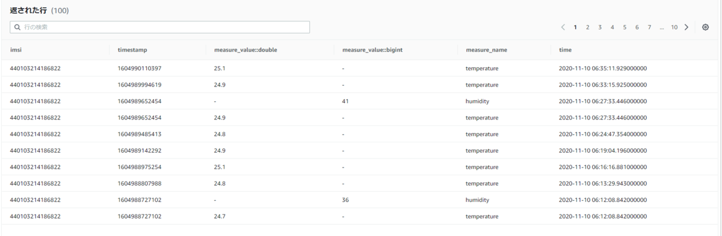The image size is (722, 236).
Task: Jump to results page 5
Action: [625, 27]
